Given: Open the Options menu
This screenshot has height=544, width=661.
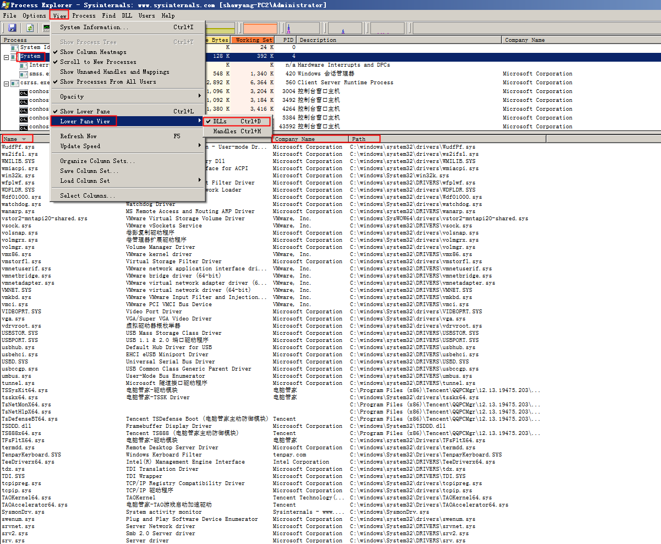Looking at the screenshot, I should pos(34,15).
